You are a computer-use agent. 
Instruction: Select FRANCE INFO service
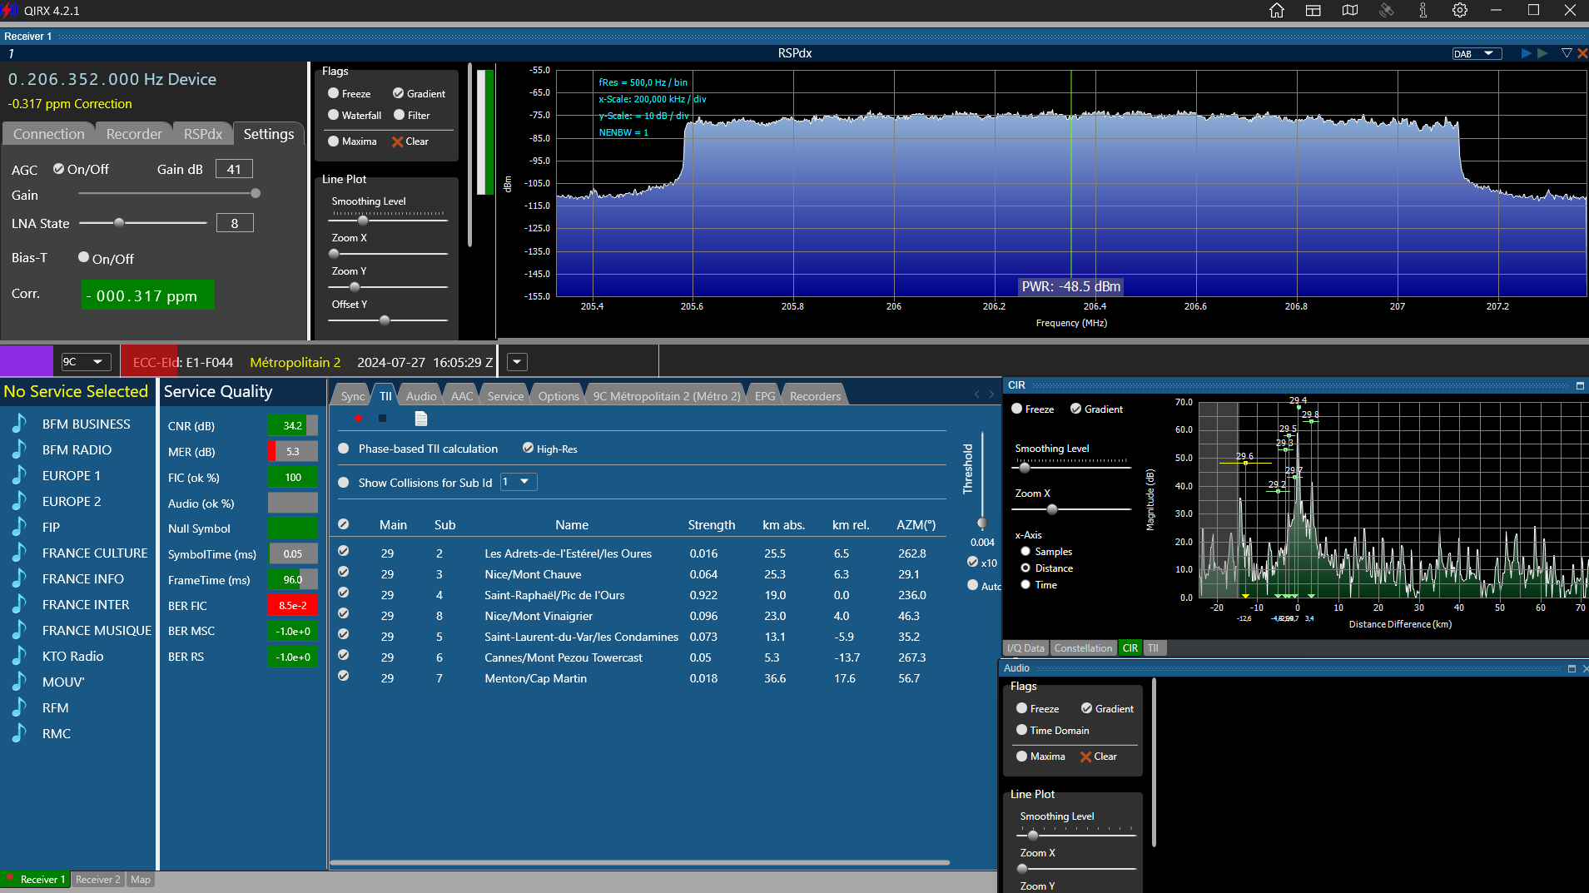(83, 579)
